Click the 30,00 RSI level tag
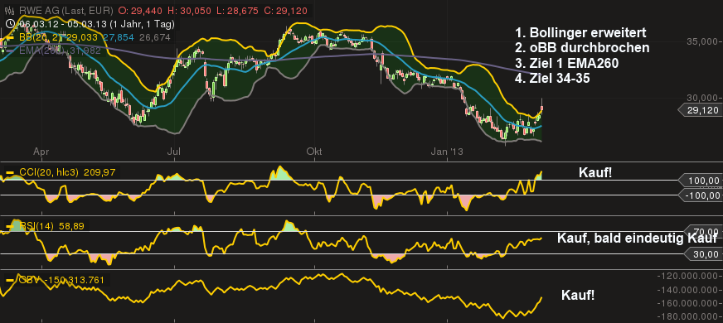The height and width of the screenshot is (323, 723). pyautogui.click(x=703, y=254)
